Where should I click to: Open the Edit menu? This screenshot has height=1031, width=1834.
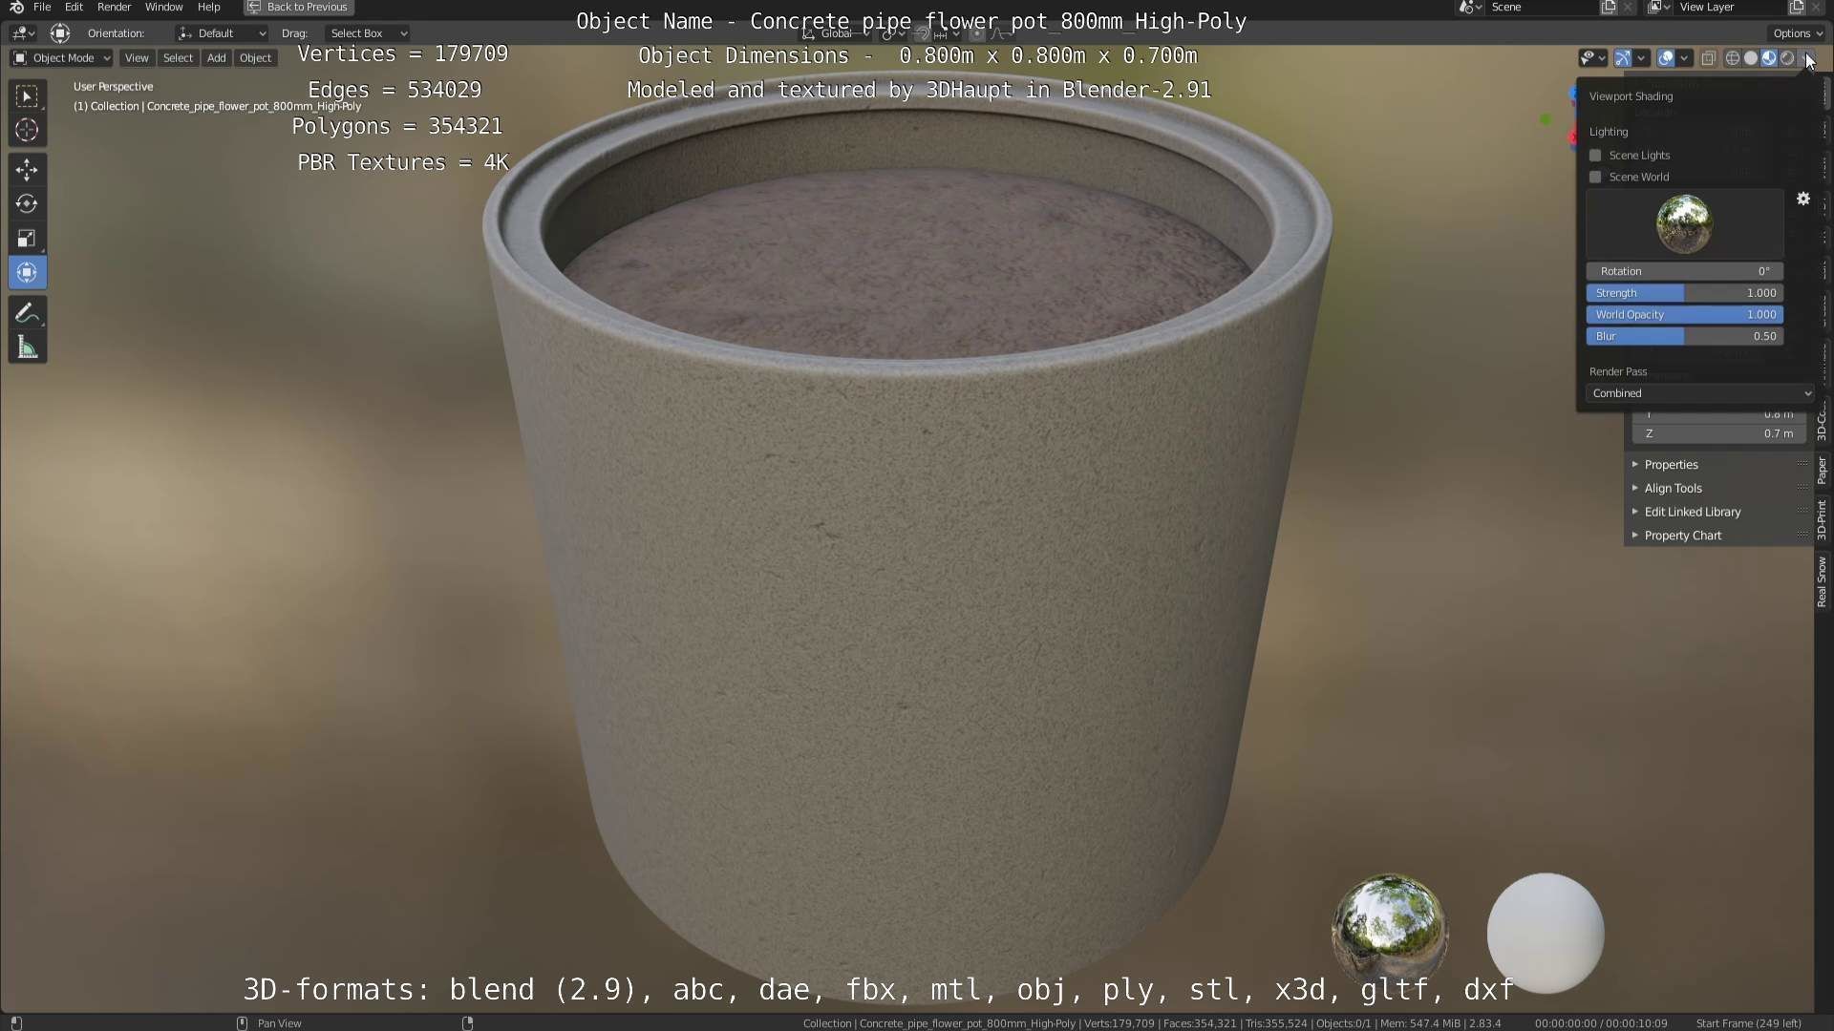(74, 7)
